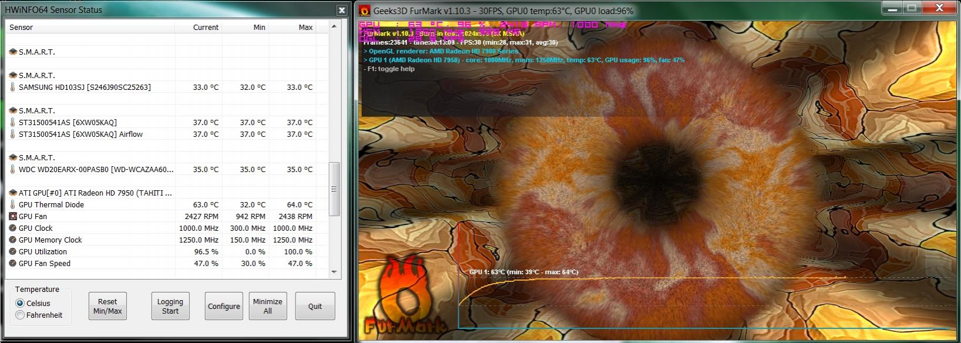The width and height of the screenshot is (961, 343).
Task: Click the GPU Thermal Diode thermometer icon
Action: coord(13,204)
